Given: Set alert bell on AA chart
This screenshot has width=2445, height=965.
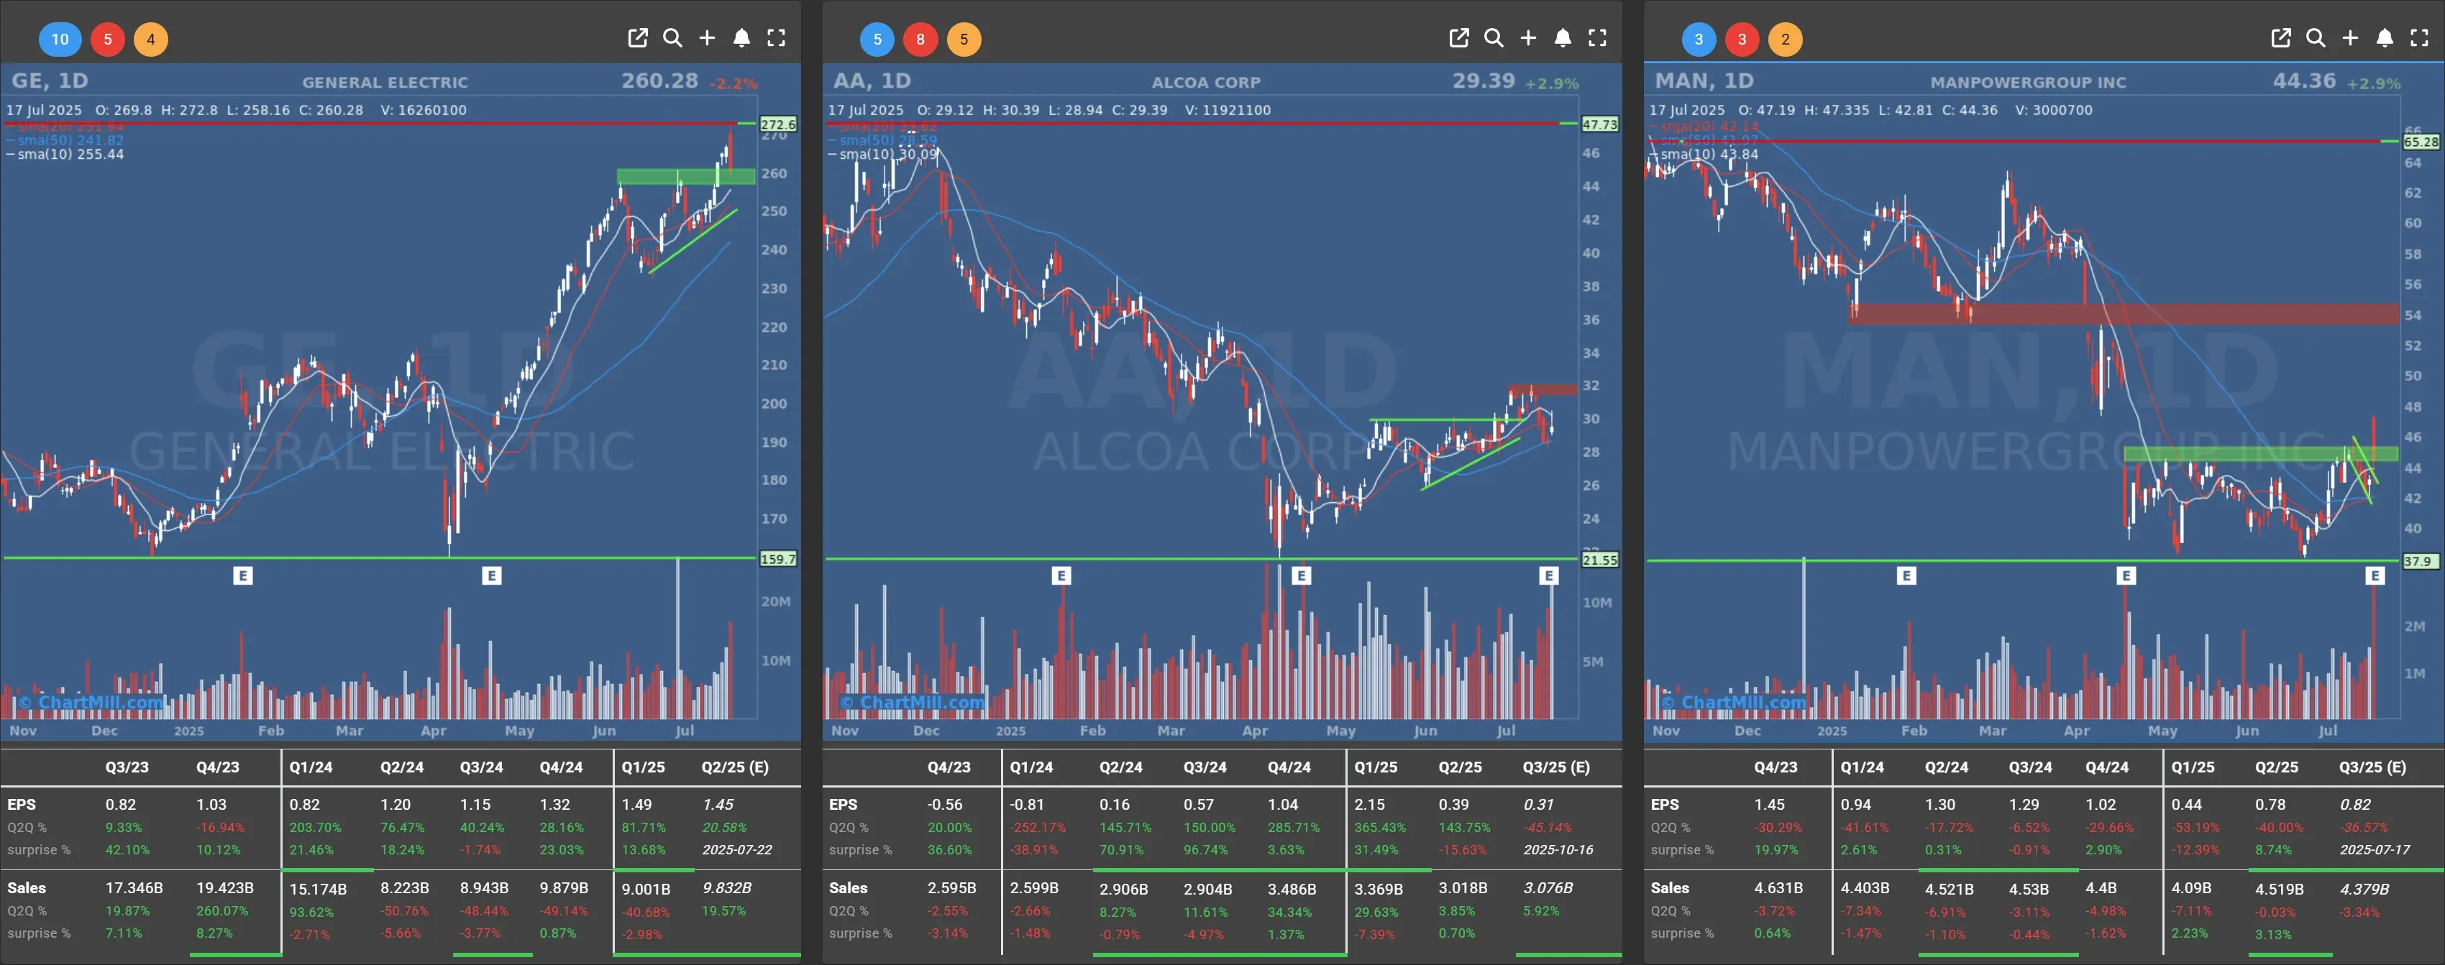Looking at the screenshot, I should 1563,38.
